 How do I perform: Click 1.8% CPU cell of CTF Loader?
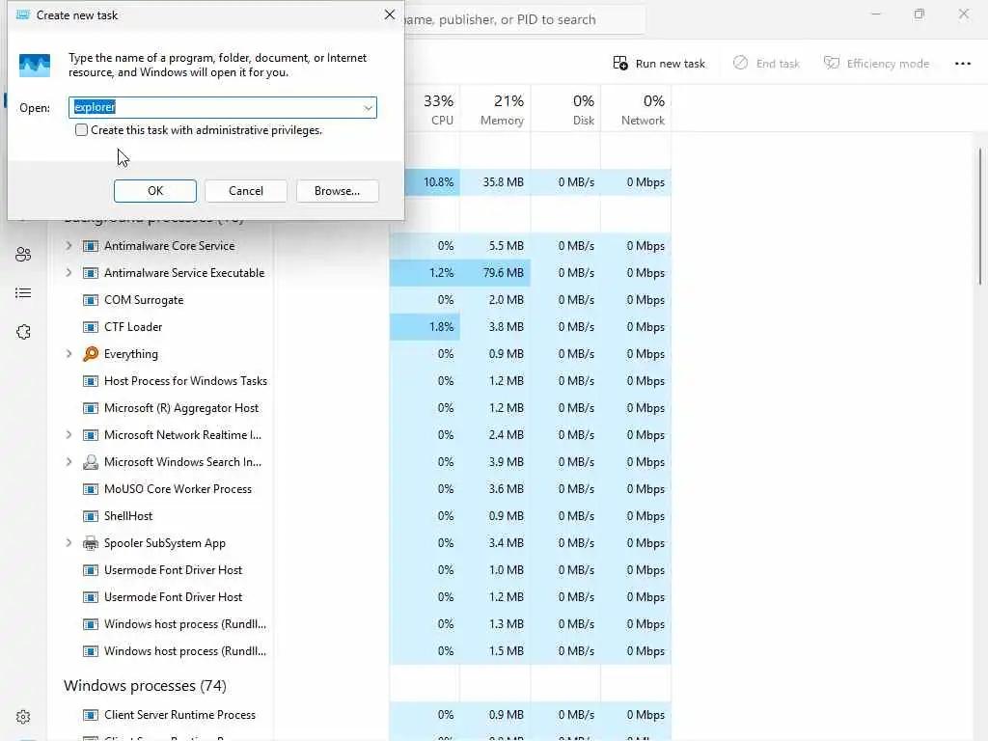(x=425, y=327)
